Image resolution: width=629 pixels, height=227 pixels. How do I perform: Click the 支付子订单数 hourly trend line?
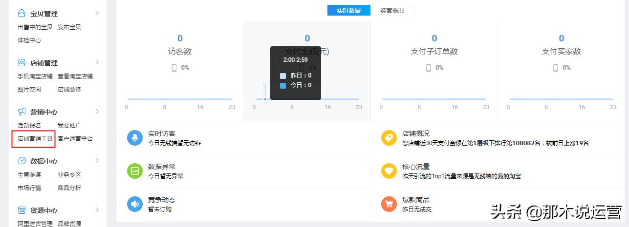tap(434, 99)
